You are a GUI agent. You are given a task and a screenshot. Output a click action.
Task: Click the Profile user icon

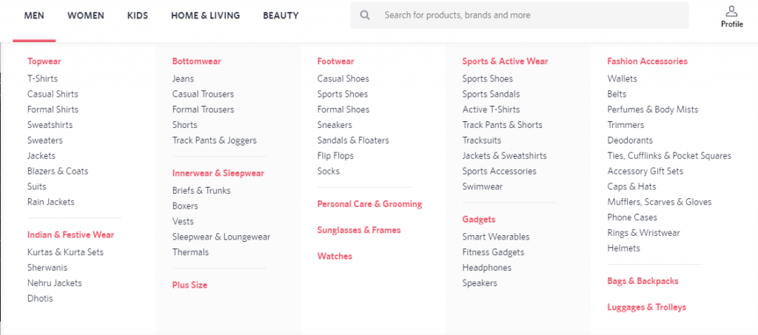731,11
